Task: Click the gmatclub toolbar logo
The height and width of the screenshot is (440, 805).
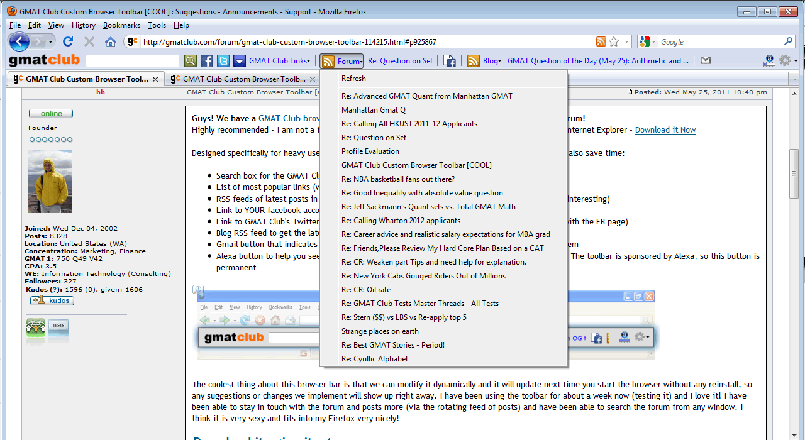Action: pyautogui.click(x=44, y=60)
